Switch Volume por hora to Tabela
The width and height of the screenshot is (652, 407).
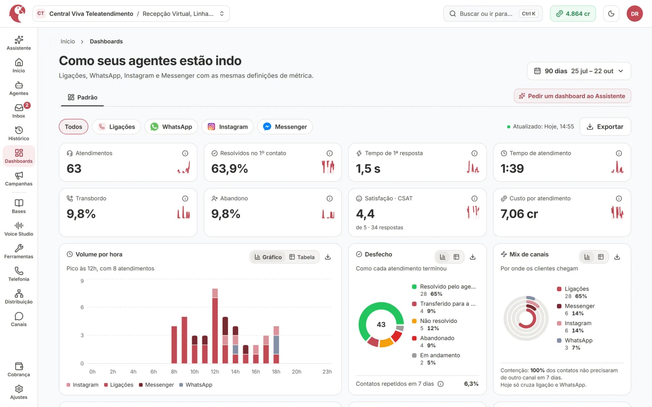coord(302,257)
